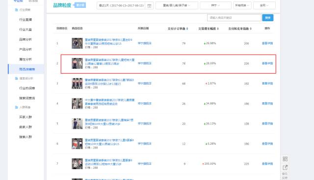Open the calendar icon in date range field
Viewport: 314px width, 180px height.
click(149, 5)
